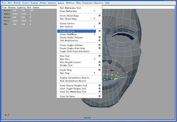Viewport: 177px width, 122px height.
Task: Select Hide Intermediate Objects
Action: pyautogui.click(x=73, y=81)
